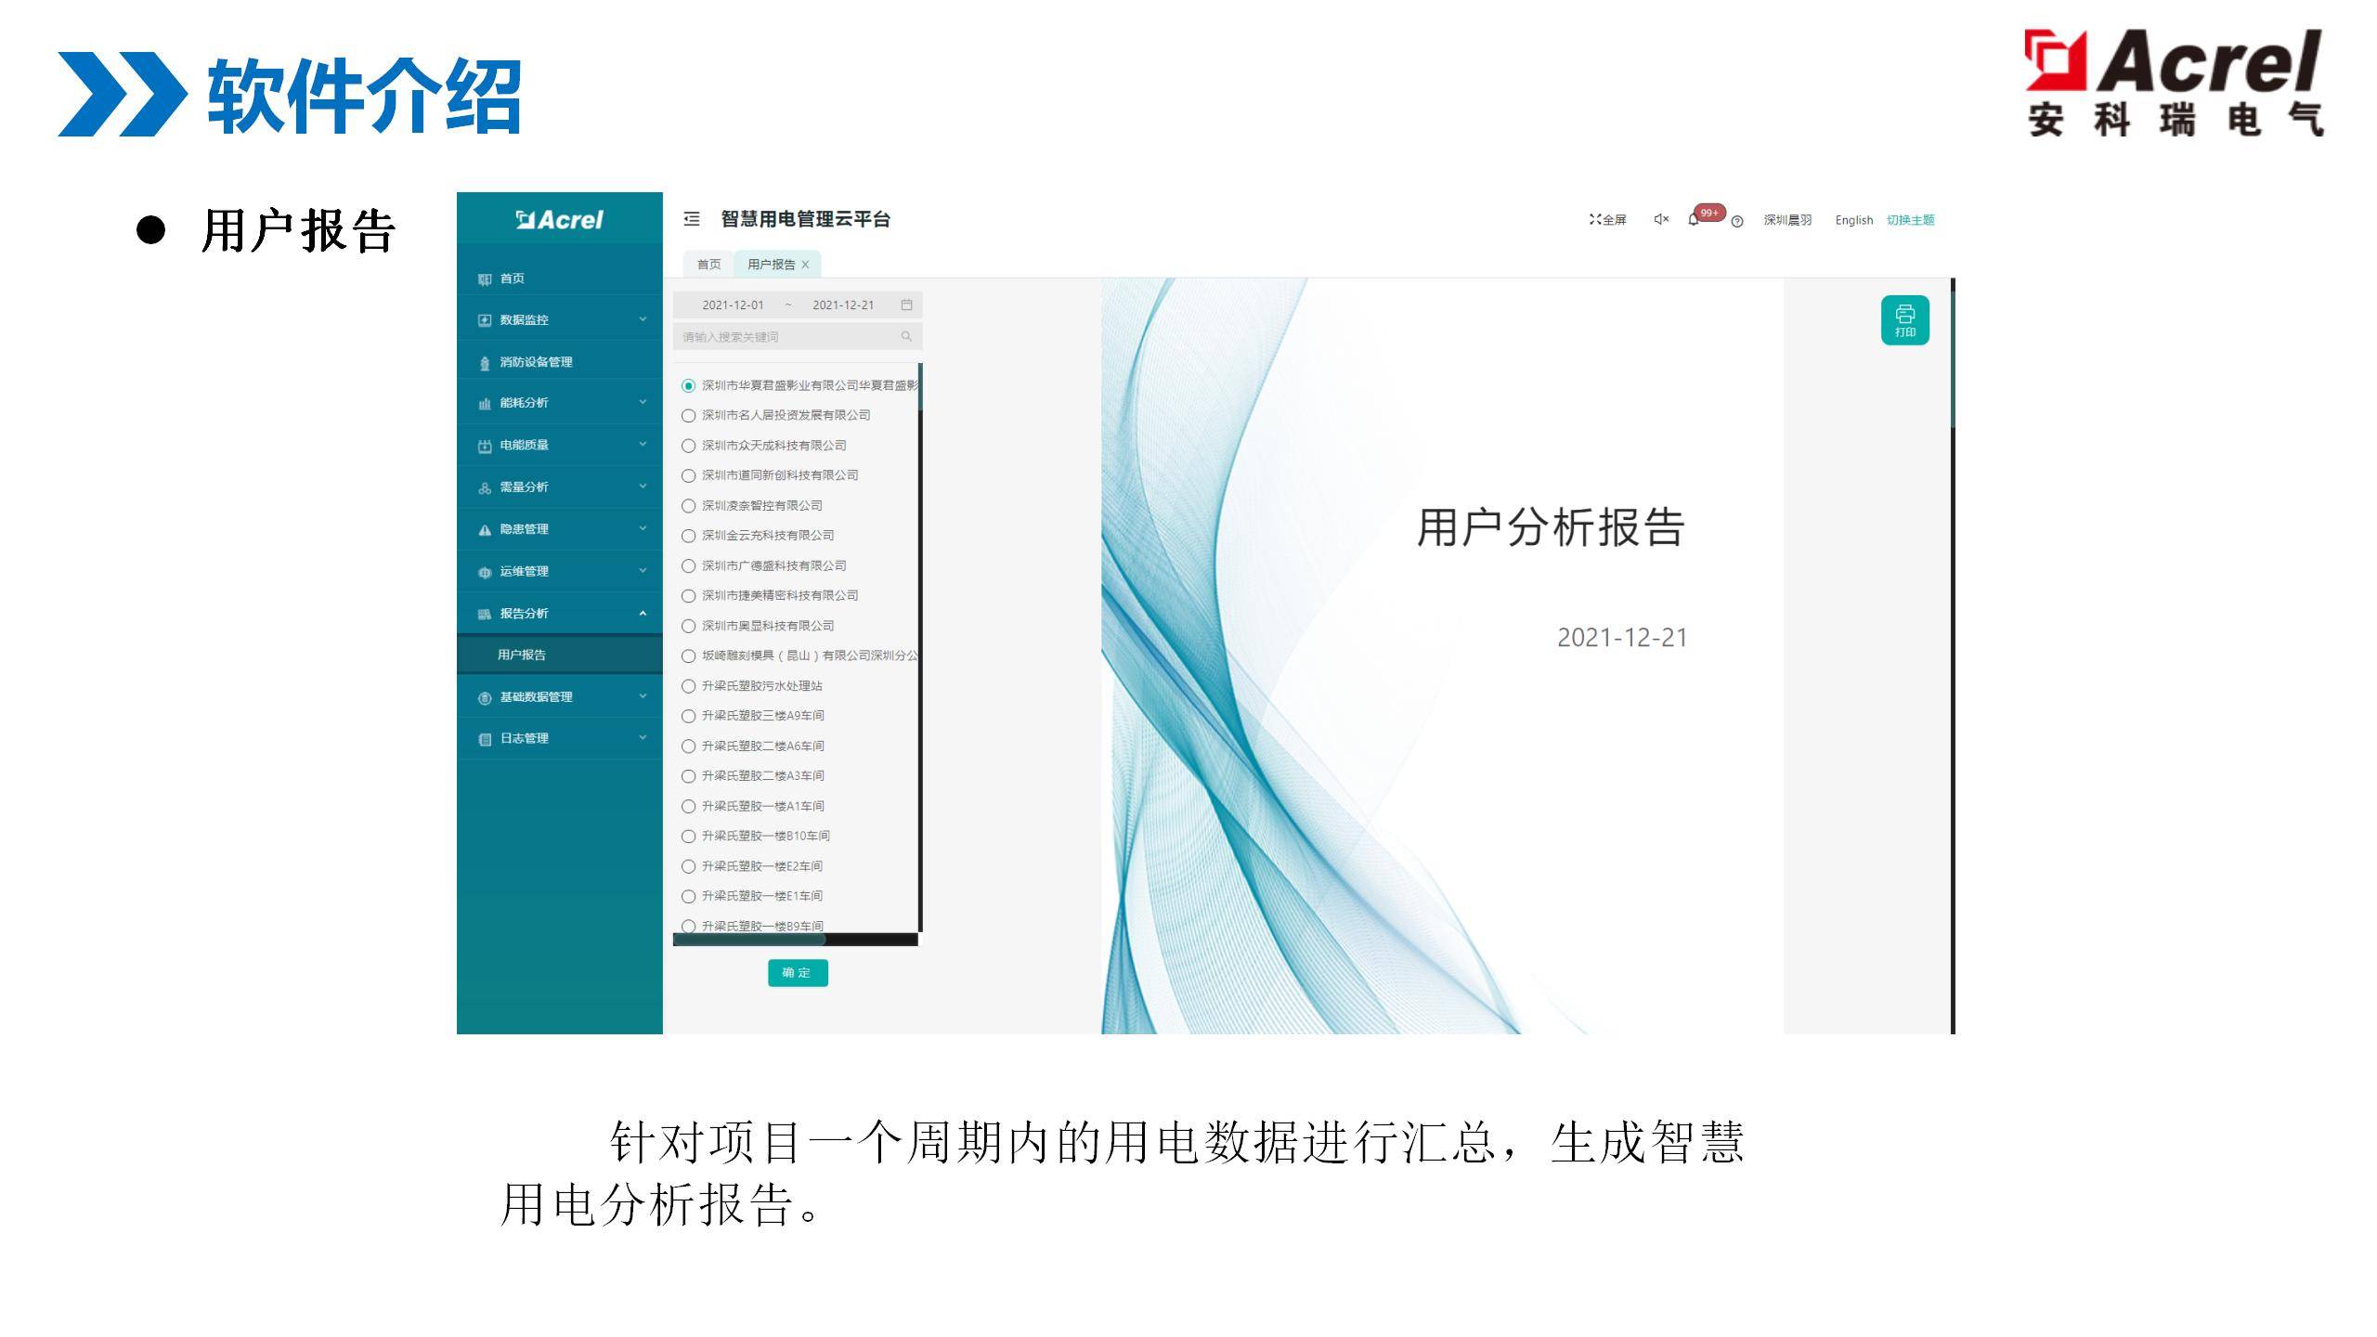The image size is (2377, 1337).
Task: Click the 确定 confirm button
Action: (797, 972)
